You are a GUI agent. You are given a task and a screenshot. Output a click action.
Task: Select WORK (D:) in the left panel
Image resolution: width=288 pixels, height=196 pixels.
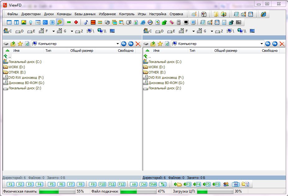17,67
